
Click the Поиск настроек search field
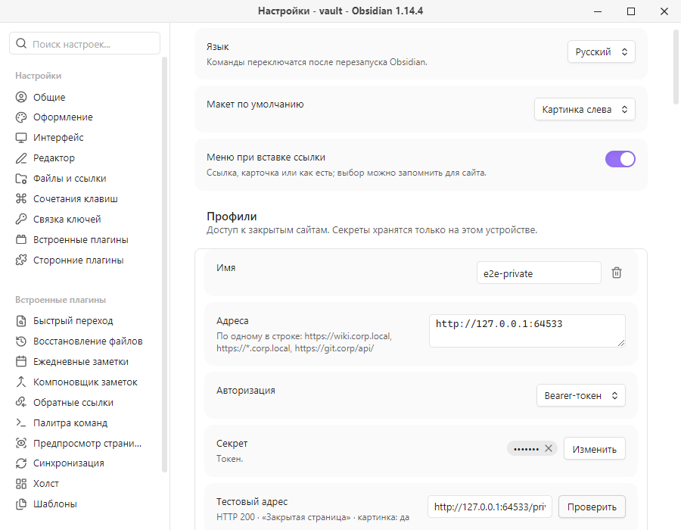[85, 43]
